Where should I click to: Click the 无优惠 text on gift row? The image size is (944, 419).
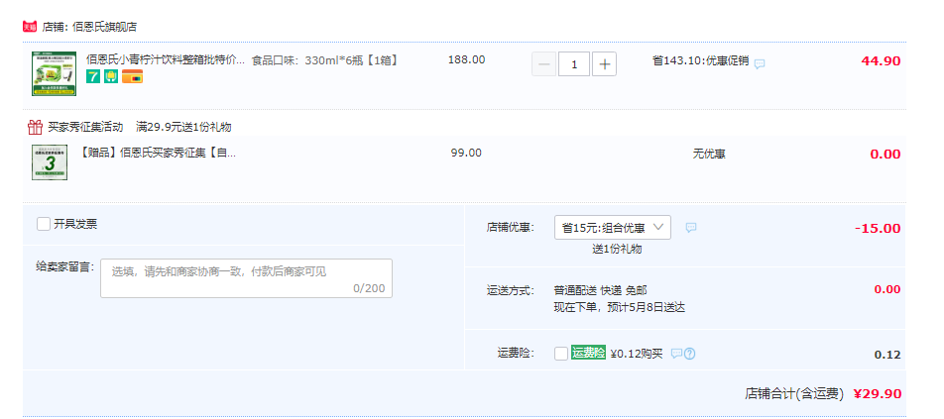709,154
